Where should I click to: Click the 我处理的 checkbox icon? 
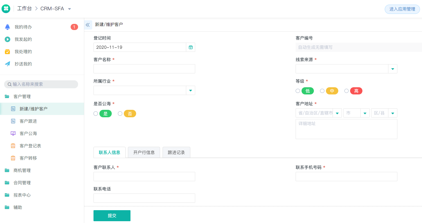click(x=7, y=52)
